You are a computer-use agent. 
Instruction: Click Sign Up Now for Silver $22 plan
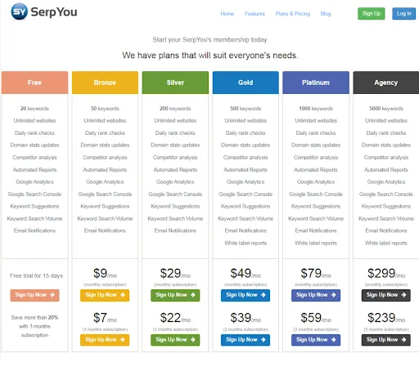tap(175, 340)
